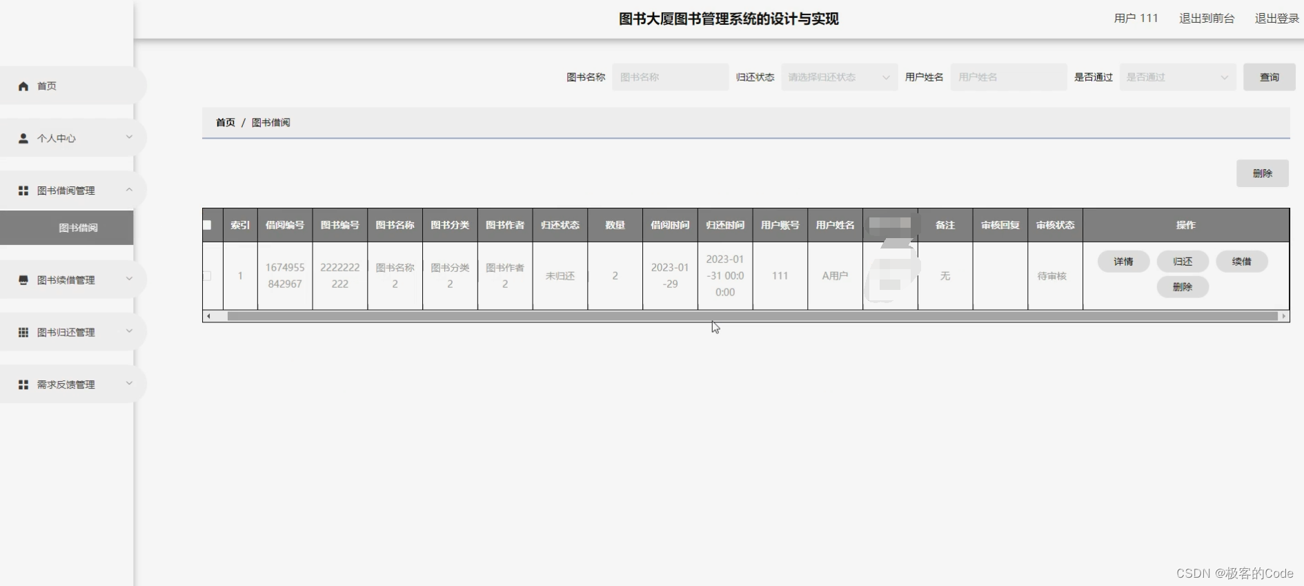The height and width of the screenshot is (586, 1304).
Task: Focus the 图书名称 search input
Action: (670, 77)
